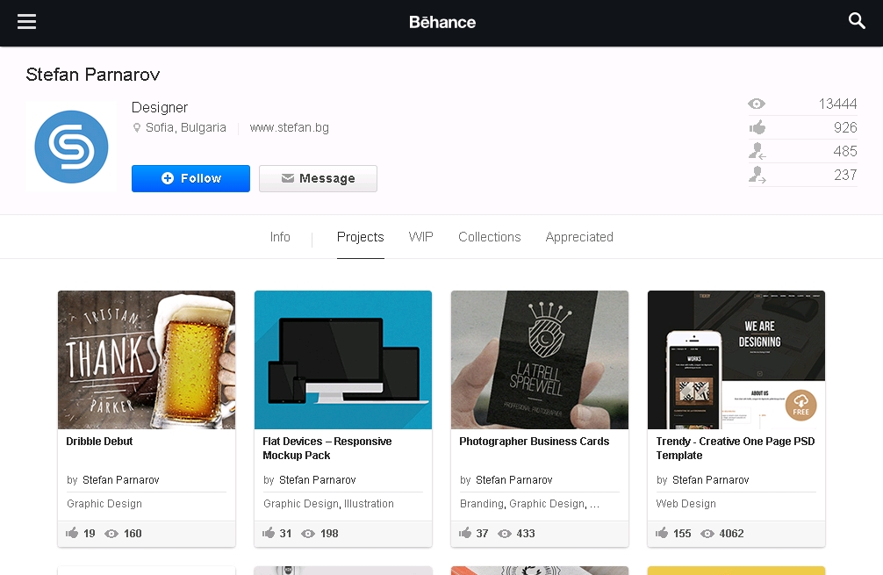The width and height of the screenshot is (883, 575).
Task: Open the Collections tab
Action: (489, 237)
